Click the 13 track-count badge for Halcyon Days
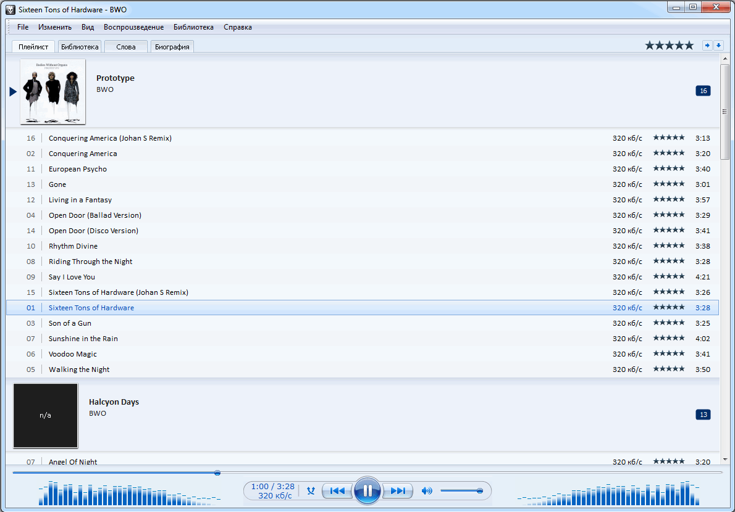 tap(703, 415)
